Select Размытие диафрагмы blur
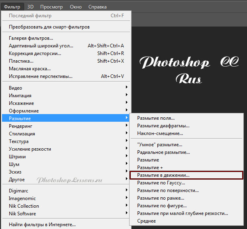Screen dimensions: 247x229 (x=186, y=126)
